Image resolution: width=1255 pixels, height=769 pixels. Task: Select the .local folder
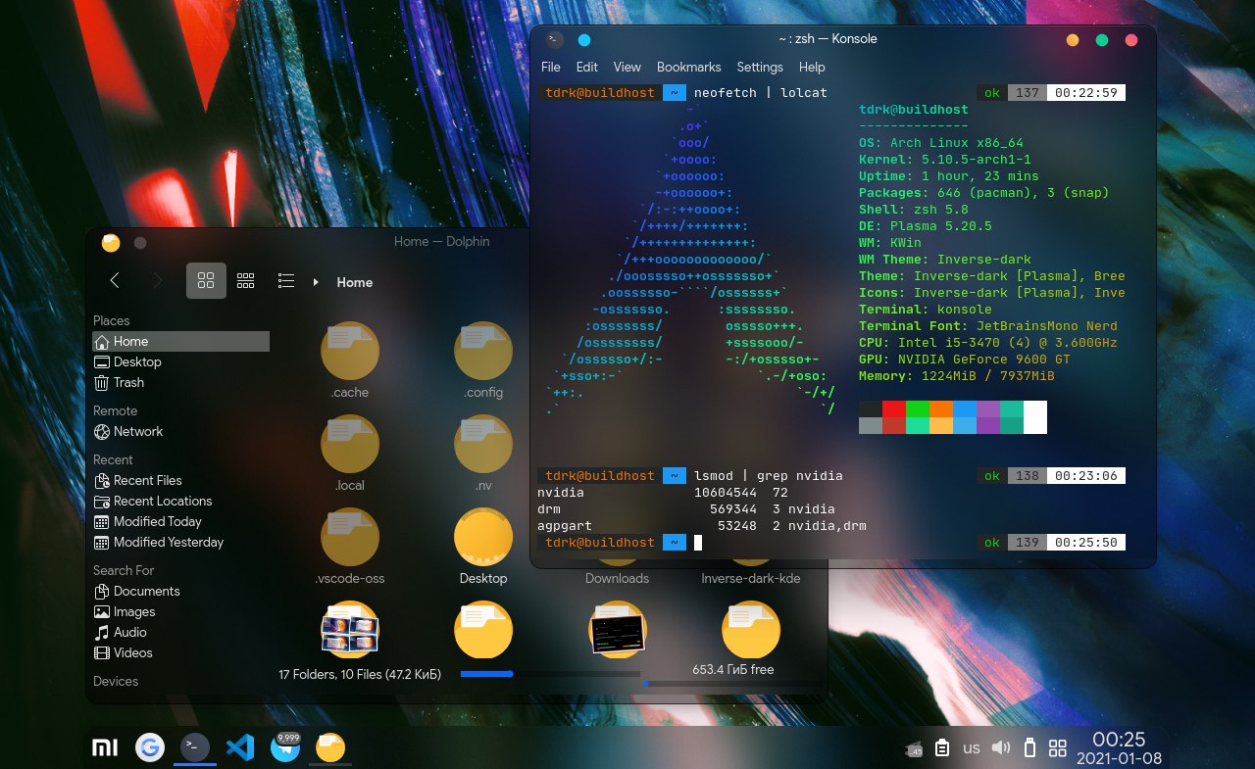pos(350,444)
